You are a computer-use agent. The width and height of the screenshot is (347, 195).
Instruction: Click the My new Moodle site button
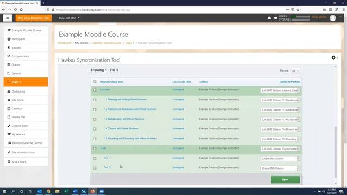(x=34, y=18)
